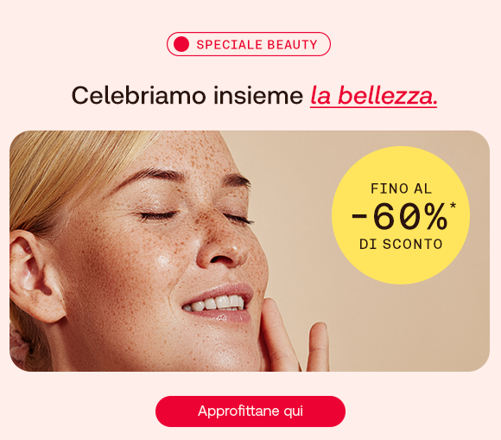The width and height of the screenshot is (501, 440).
Task: Click the woman's freckled nose
Action: click(222, 243)
